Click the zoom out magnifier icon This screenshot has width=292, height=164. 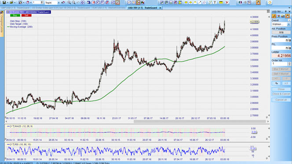[x=74, y=3]
